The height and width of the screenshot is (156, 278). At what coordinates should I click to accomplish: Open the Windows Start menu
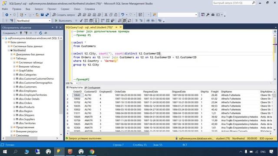(x=5, y=152)
